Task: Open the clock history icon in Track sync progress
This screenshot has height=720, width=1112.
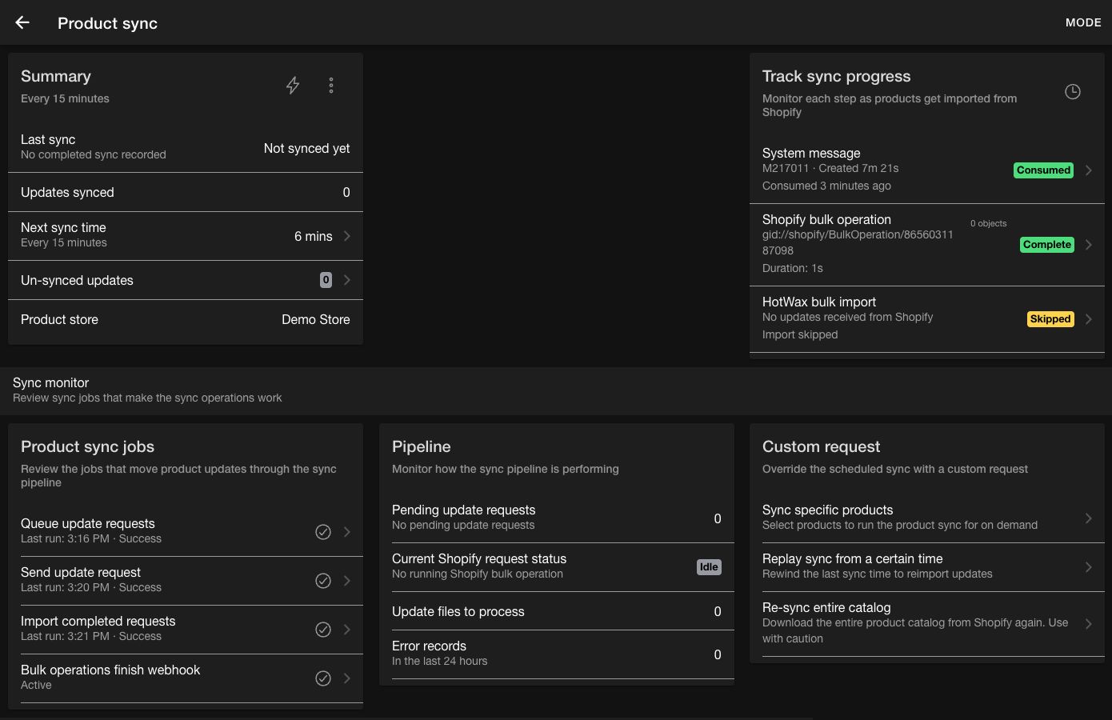Action: coord(1073,92)
